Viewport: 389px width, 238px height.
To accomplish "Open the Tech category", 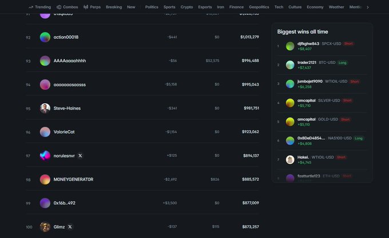I will (279, 7).
